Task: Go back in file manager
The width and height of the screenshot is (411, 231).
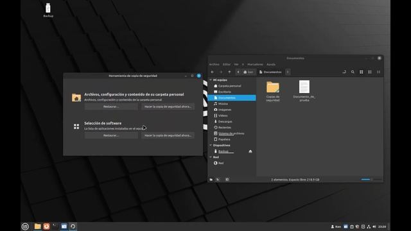Action: 213,72
